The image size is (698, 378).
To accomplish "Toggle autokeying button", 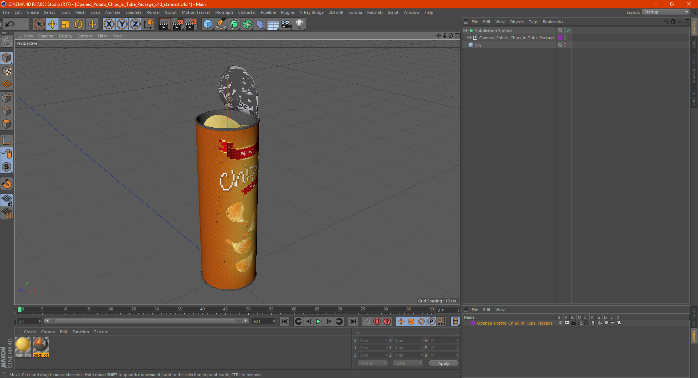I will coord(377,321).
